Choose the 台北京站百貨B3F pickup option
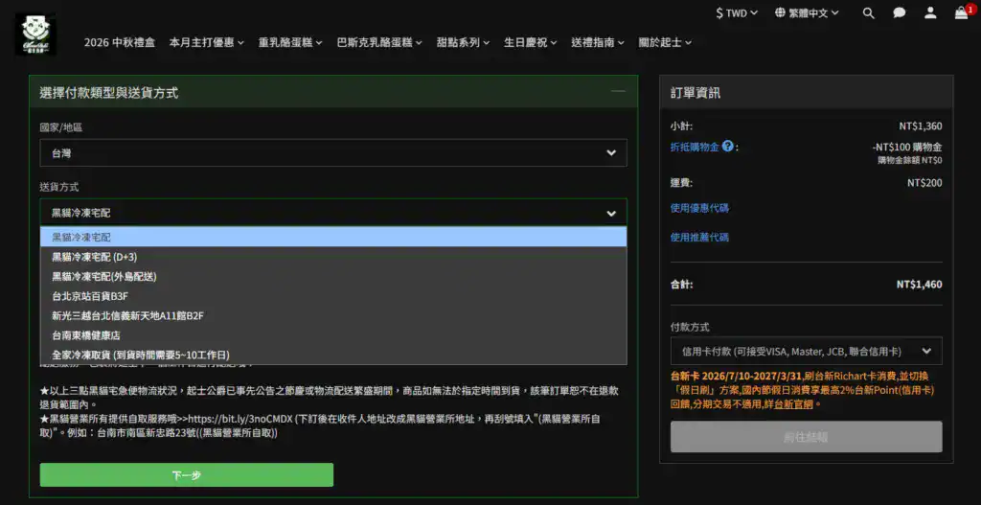The height and width of the screenshot is (505, 981). (x=332, y=296)
